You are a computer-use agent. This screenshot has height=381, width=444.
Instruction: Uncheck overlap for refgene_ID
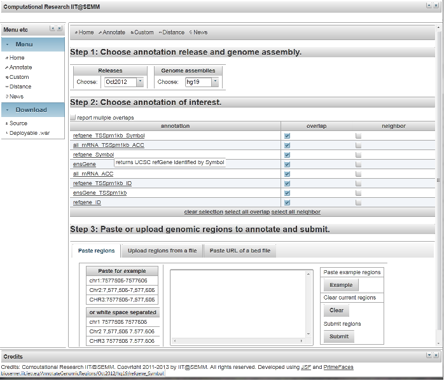pos(287,202)
